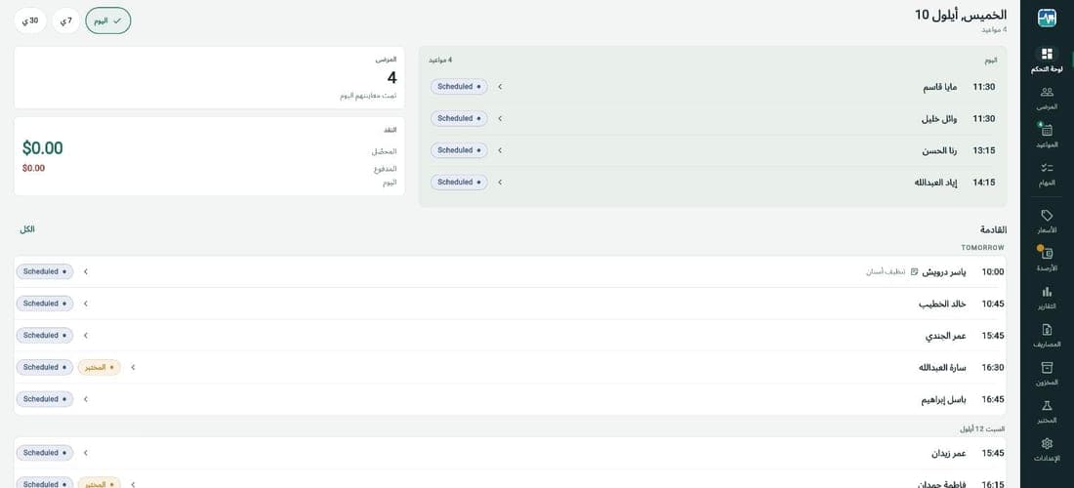Click Scheduled badge for إياد العبدالله

459,183
